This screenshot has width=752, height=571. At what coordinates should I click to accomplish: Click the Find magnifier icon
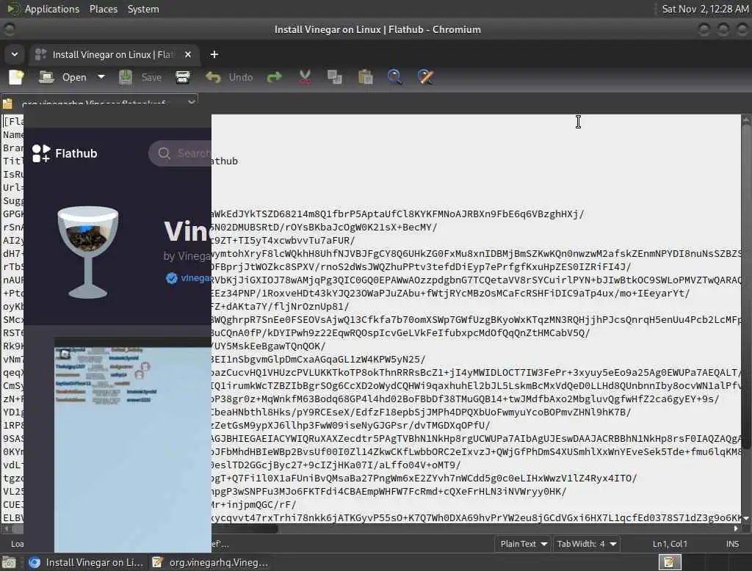pos(394,77)
